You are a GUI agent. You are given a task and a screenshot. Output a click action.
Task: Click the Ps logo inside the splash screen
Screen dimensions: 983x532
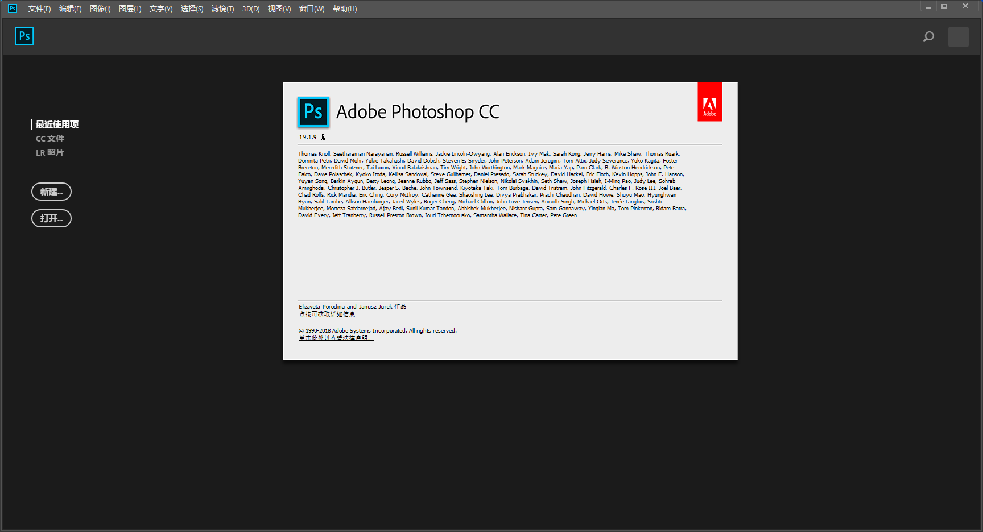coord(313,112)
